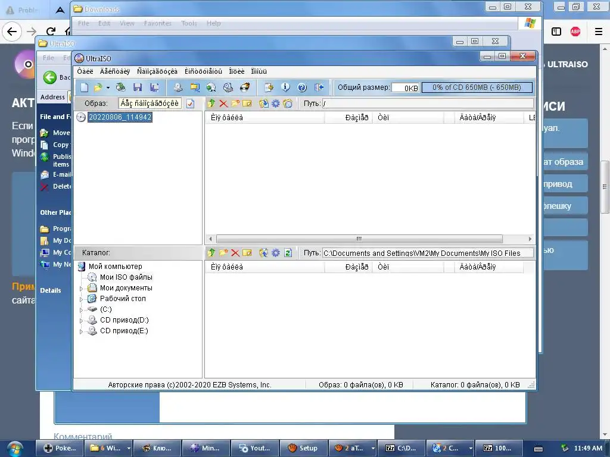The image size is (610, 457).
Task: Select Мой компьютер in catalog tree
Action: point(115,266)
